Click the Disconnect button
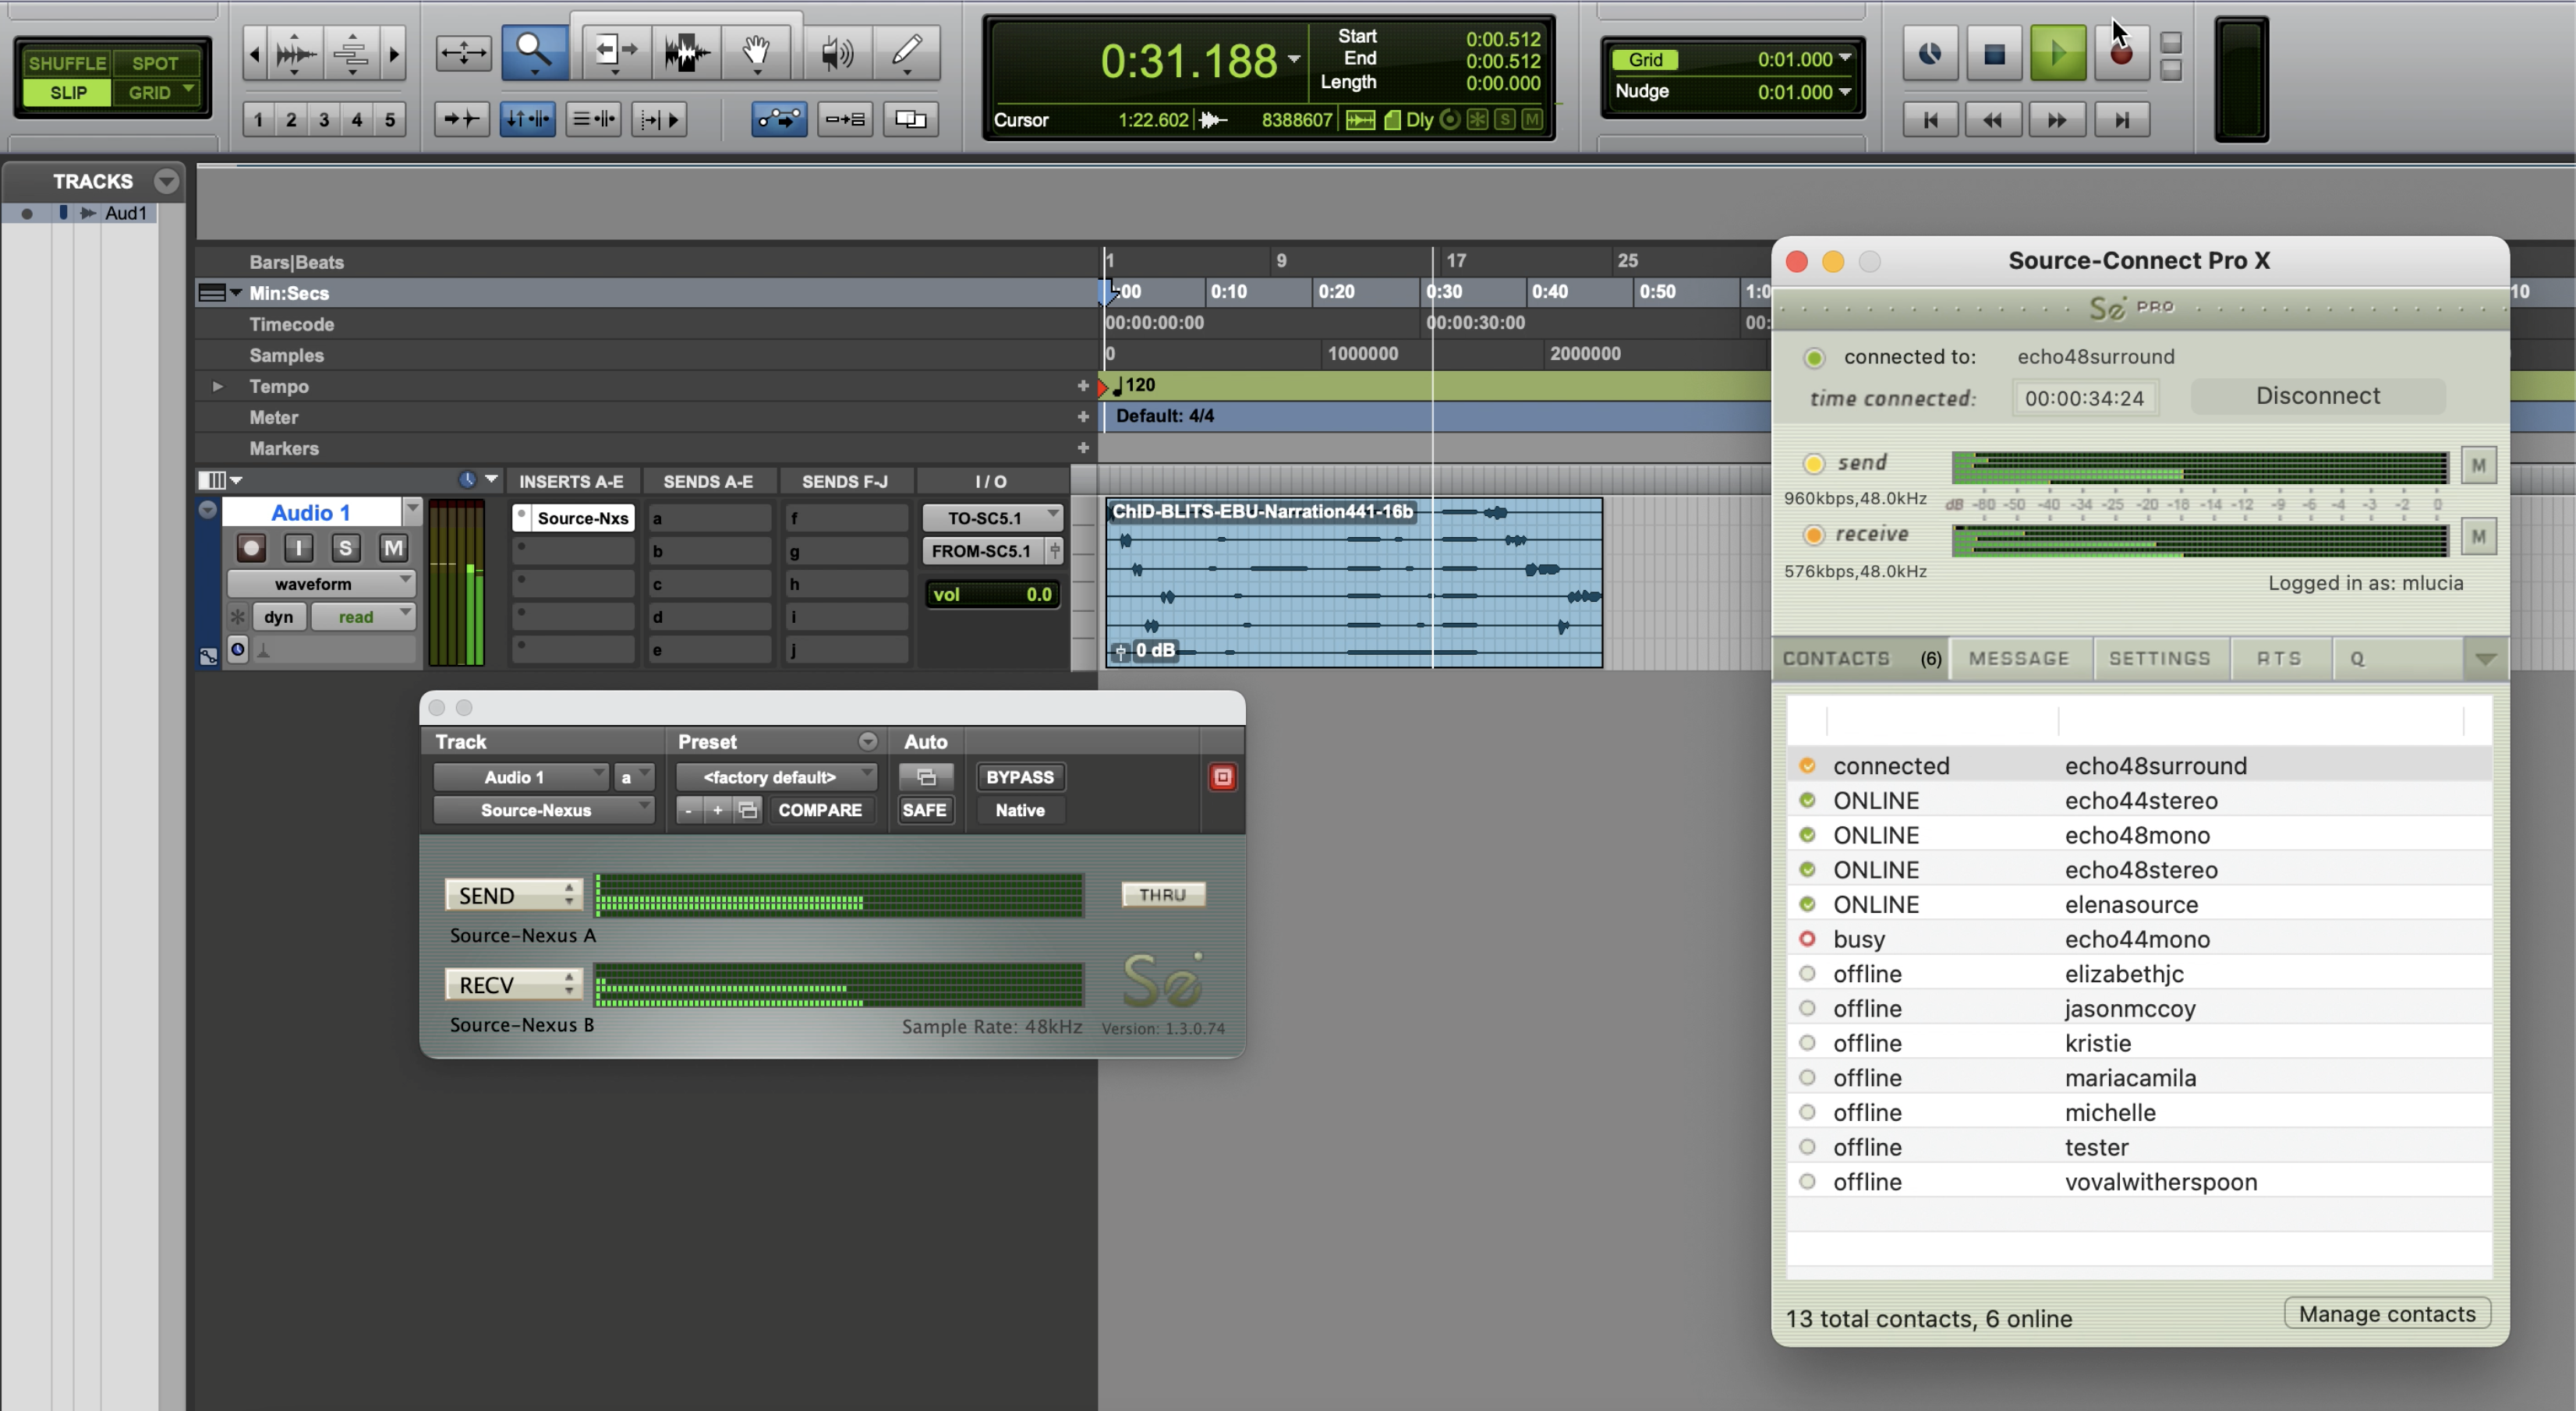The width and height of the screenshot is (2576, 1411). click(x=2317, y=396)
